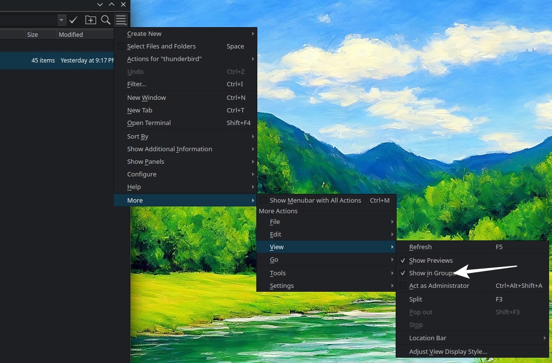
Task: Click the window minimize chevron
Action: pos(100,4)
